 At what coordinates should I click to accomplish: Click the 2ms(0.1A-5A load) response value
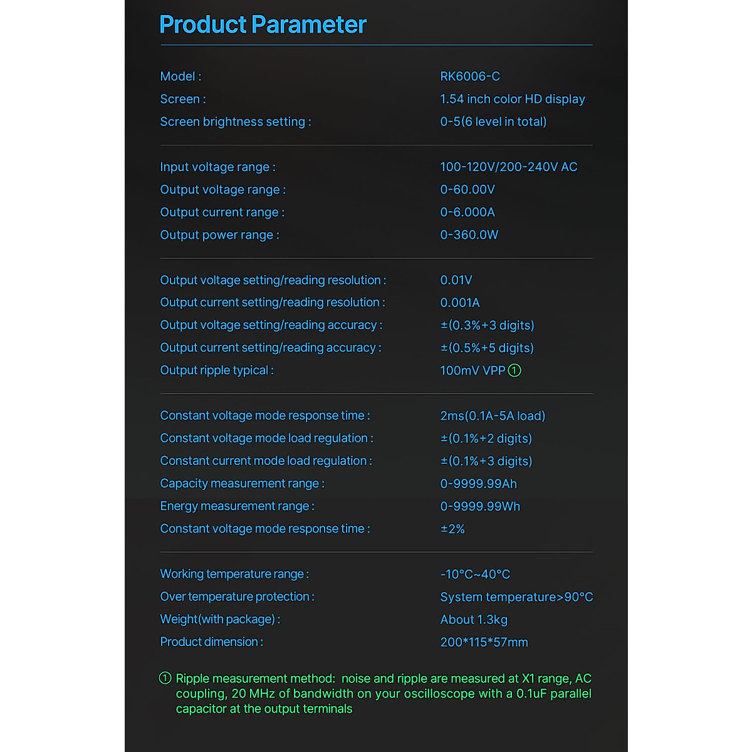[x=493, y=415]
